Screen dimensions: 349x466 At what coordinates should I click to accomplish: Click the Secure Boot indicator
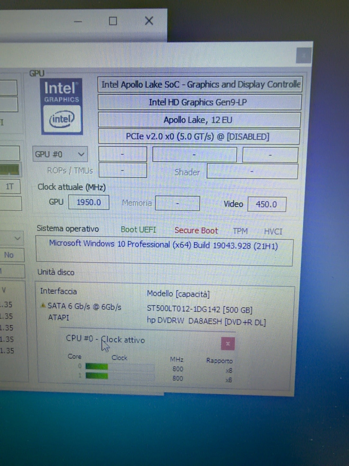[x=196, y=230]
